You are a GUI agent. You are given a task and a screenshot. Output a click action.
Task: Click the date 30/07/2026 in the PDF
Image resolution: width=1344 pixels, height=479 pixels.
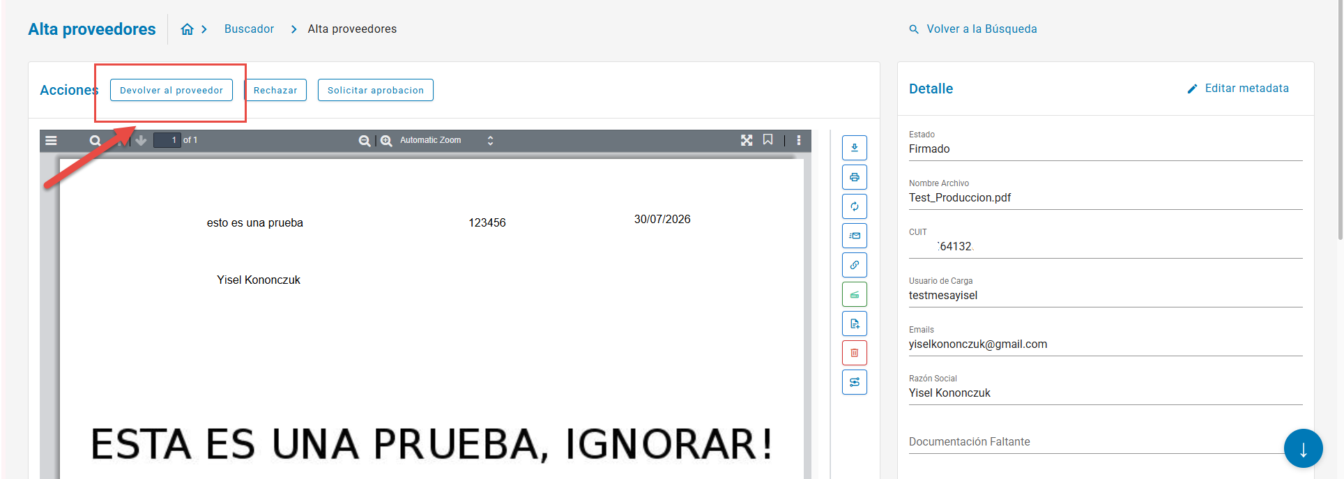[662, 219]
